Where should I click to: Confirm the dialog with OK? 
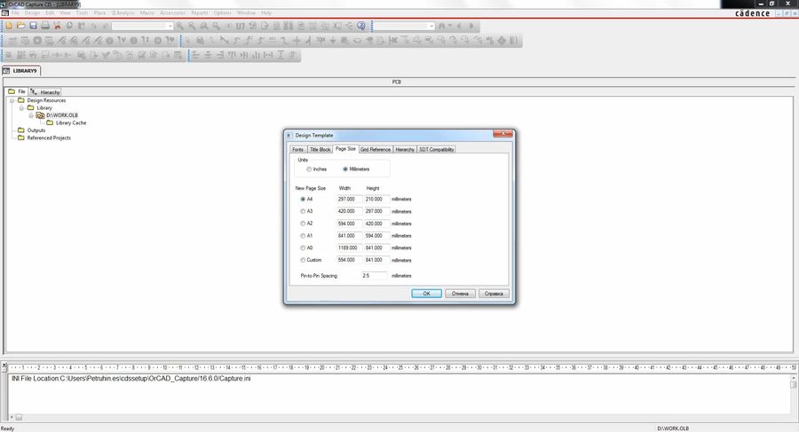click(x=426, y=294)
